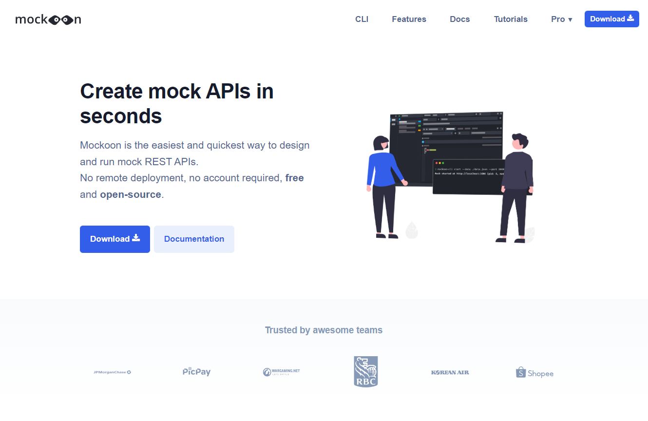
Task: Click the Mockoon app illustration
Action: pyautogui.click(x=450, y=176)
